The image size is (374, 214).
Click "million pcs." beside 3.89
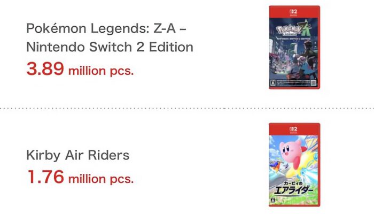pyautogui.click(x=100, y=70)
